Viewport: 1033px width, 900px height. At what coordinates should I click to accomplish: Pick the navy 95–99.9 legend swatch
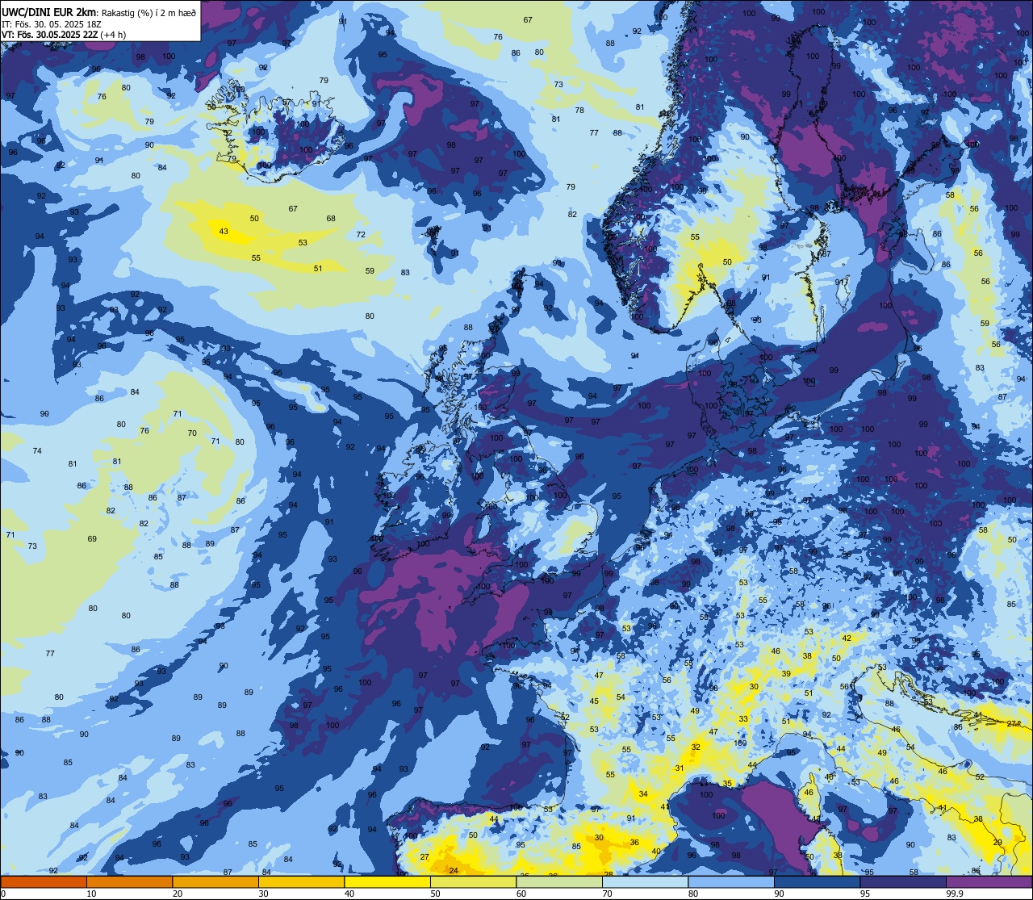pos(902,881)
